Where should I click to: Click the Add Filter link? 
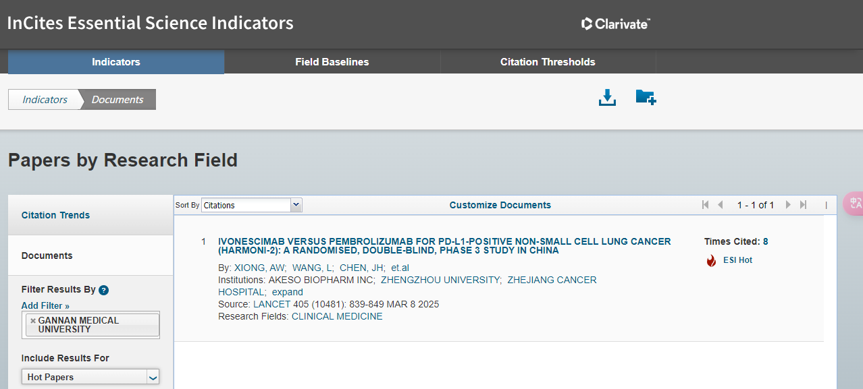point(45,305)
